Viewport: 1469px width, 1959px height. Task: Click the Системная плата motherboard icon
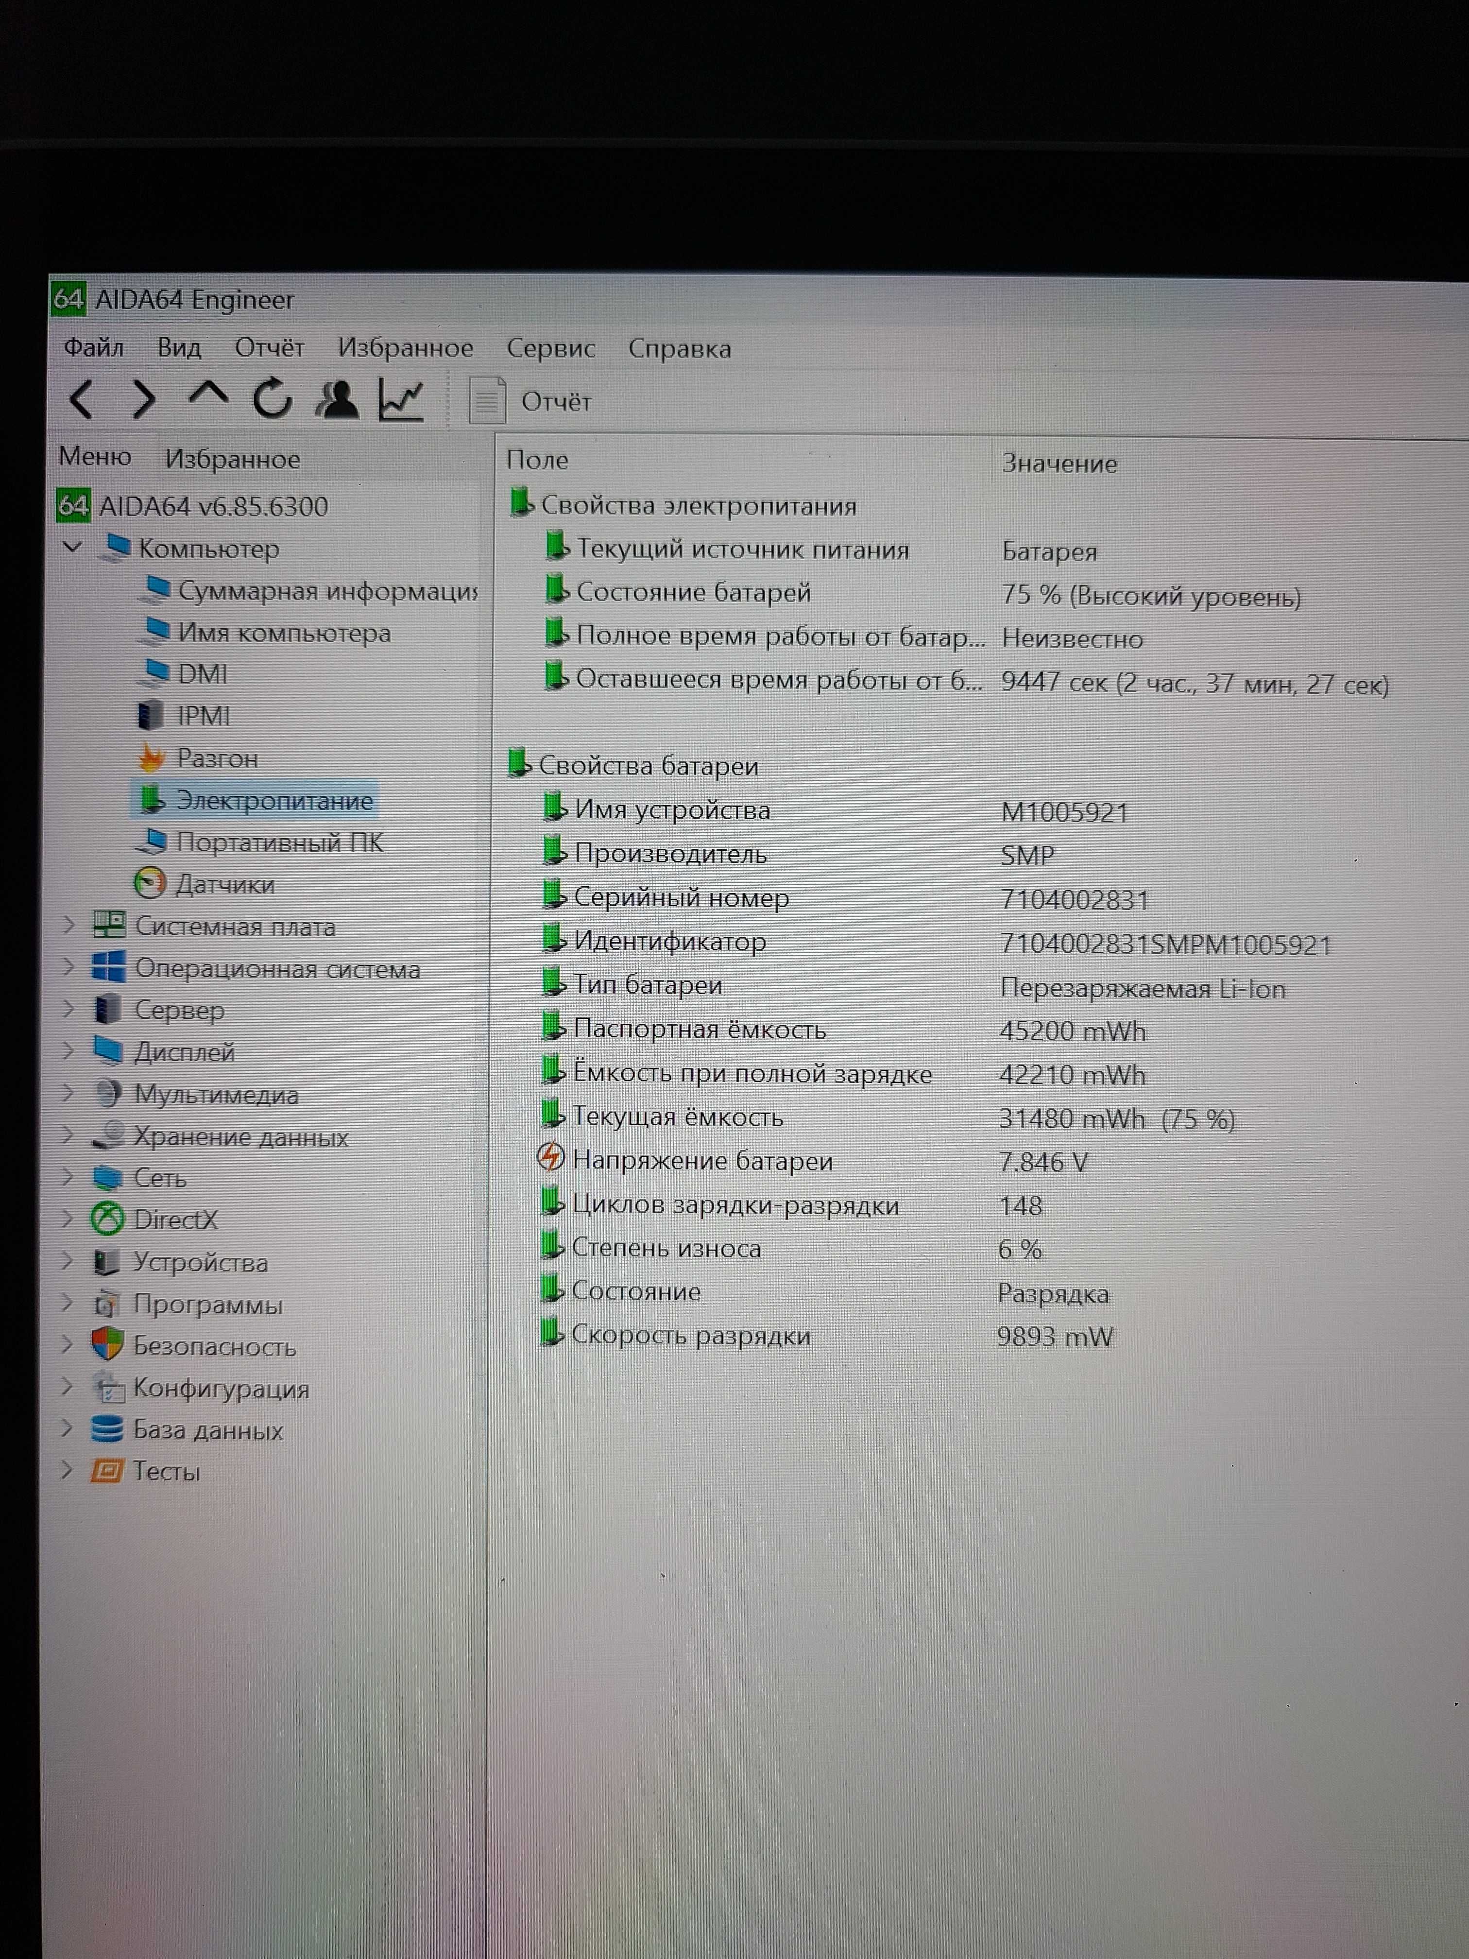[x=109, y=926]
